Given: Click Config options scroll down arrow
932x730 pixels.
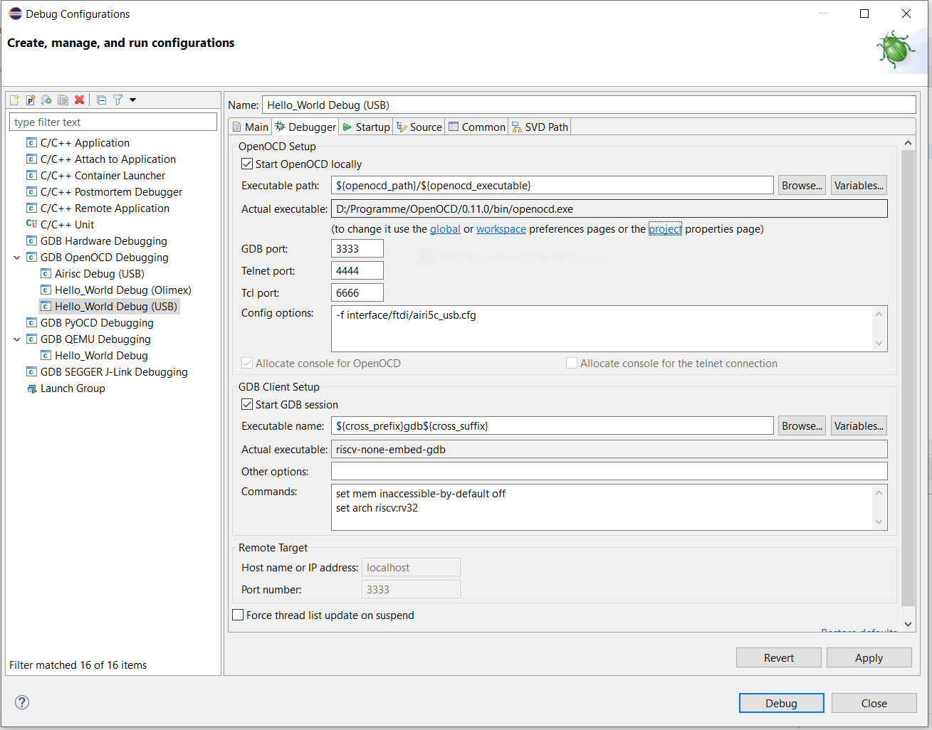Looking at the screenshot, I should [x=879, y=343].
